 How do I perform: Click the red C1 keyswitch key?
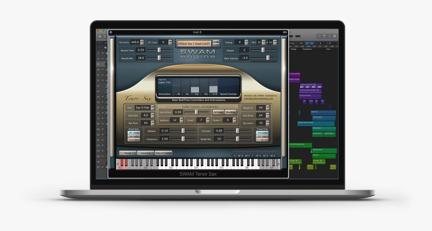pyautogui.click(x=121, y=167)
